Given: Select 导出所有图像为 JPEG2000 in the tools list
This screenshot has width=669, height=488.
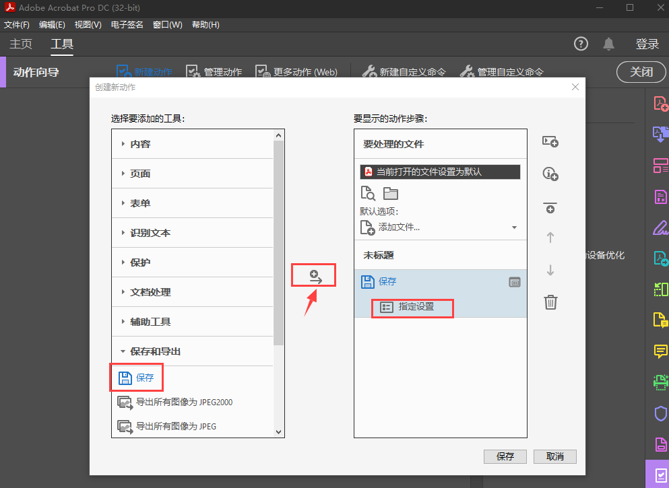Looking at the screenshot, I should [x=184, y=403].
